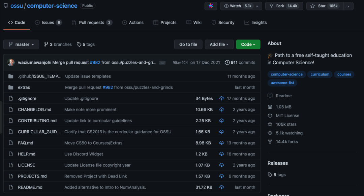Click the file icon beside LICENSE
This screenshot has width=364, height=196.
(11, 165)
